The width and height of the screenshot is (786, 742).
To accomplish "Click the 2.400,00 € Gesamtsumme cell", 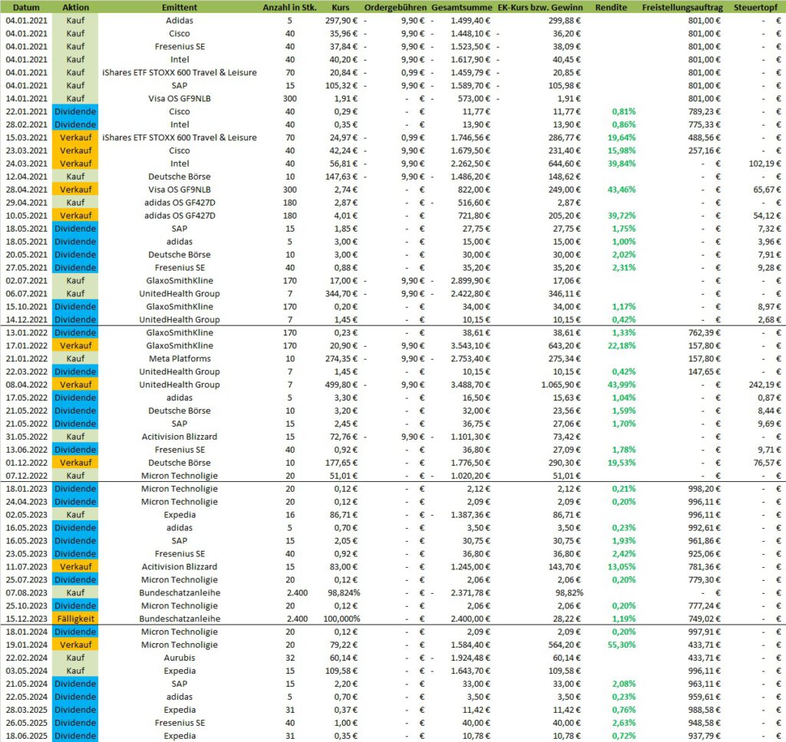I will coord(471,620).
